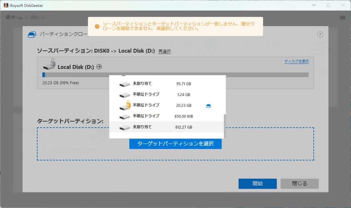The height and width of the screenshot is (208, 351).
Task: Open the ディスクを表示 link
Action: point(297,61)
